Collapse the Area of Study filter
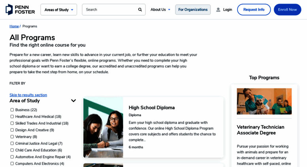 pos(73,101)
